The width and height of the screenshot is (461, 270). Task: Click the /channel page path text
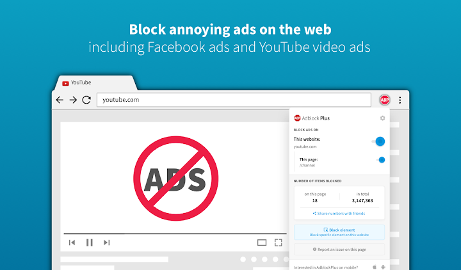[x=307, y=166]
